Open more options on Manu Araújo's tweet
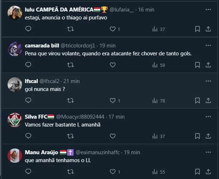This screenshot has height=179, width=219. click(208, 152)
